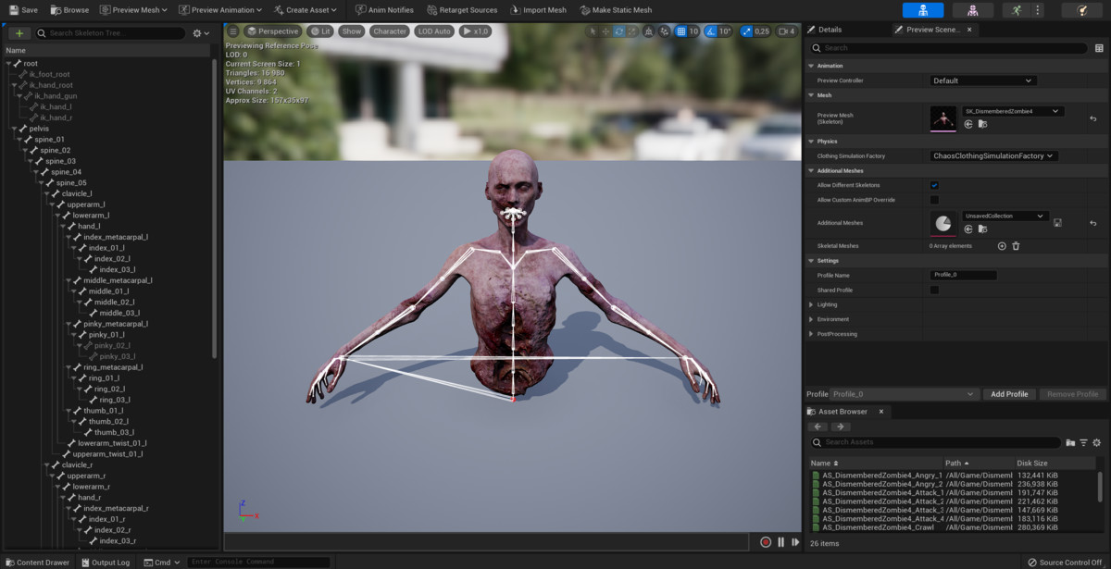Screen dimensions: 1111x569
Task: Expand the Lighting section
Action: 812,304
